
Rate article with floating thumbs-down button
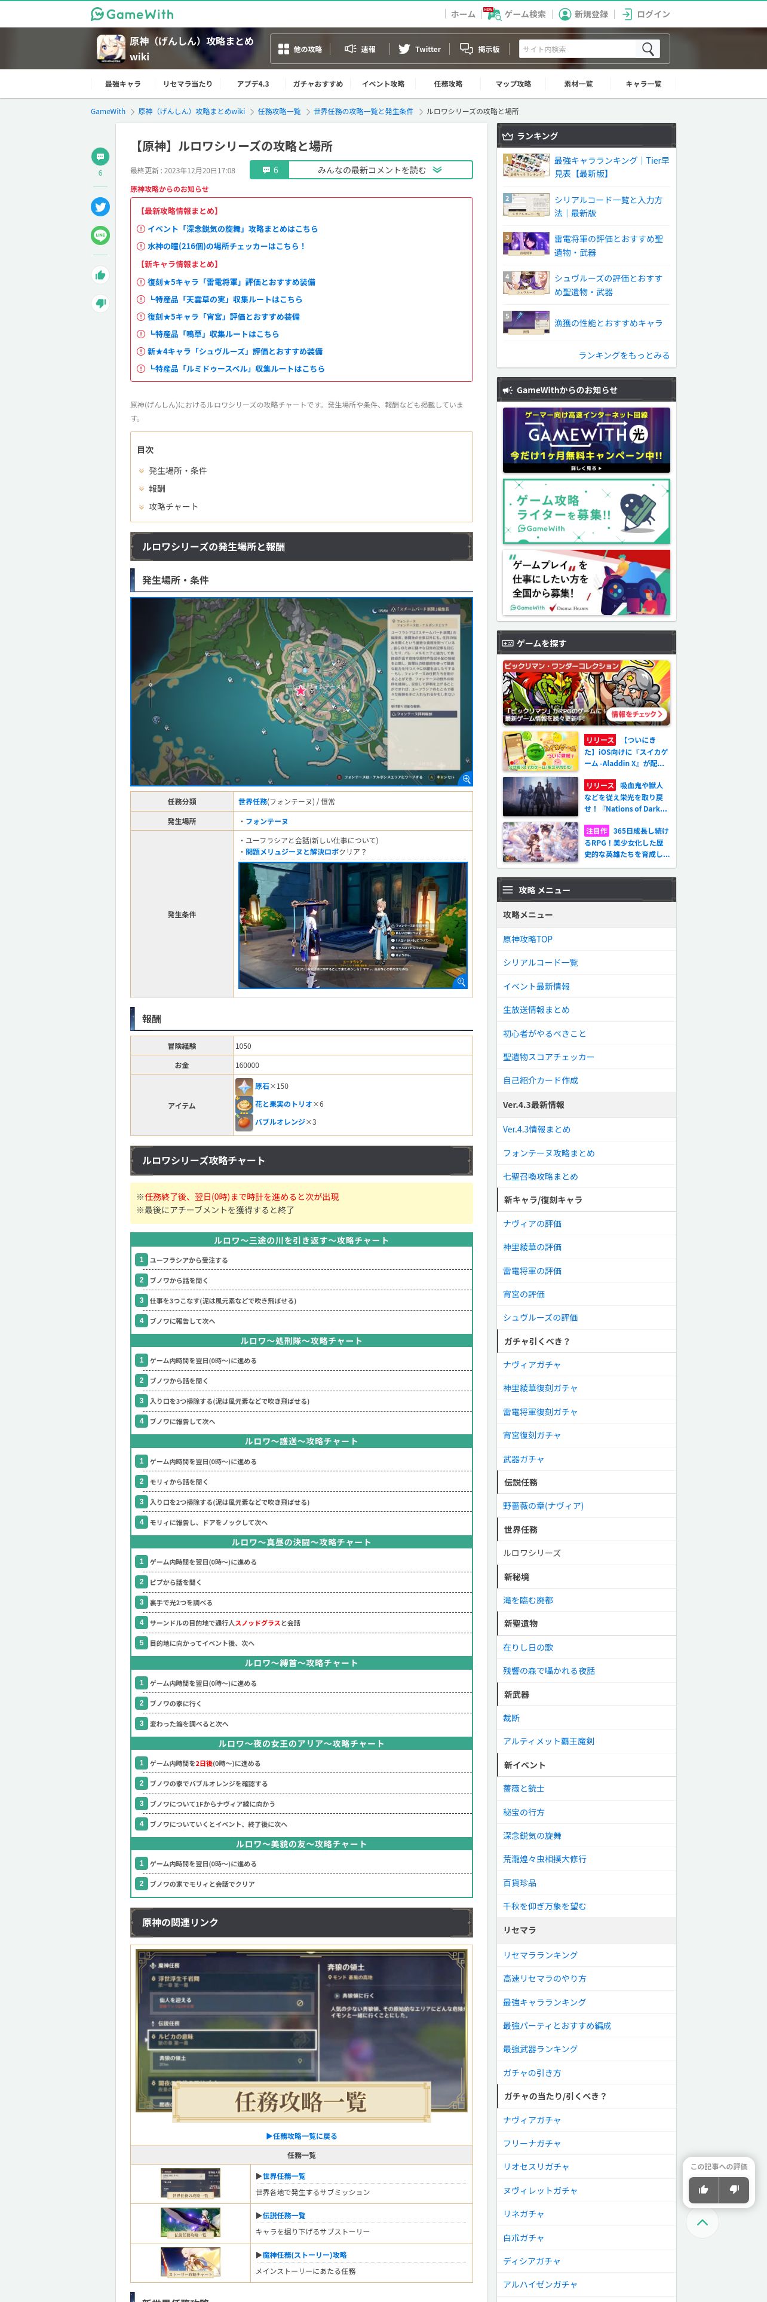734,2190
